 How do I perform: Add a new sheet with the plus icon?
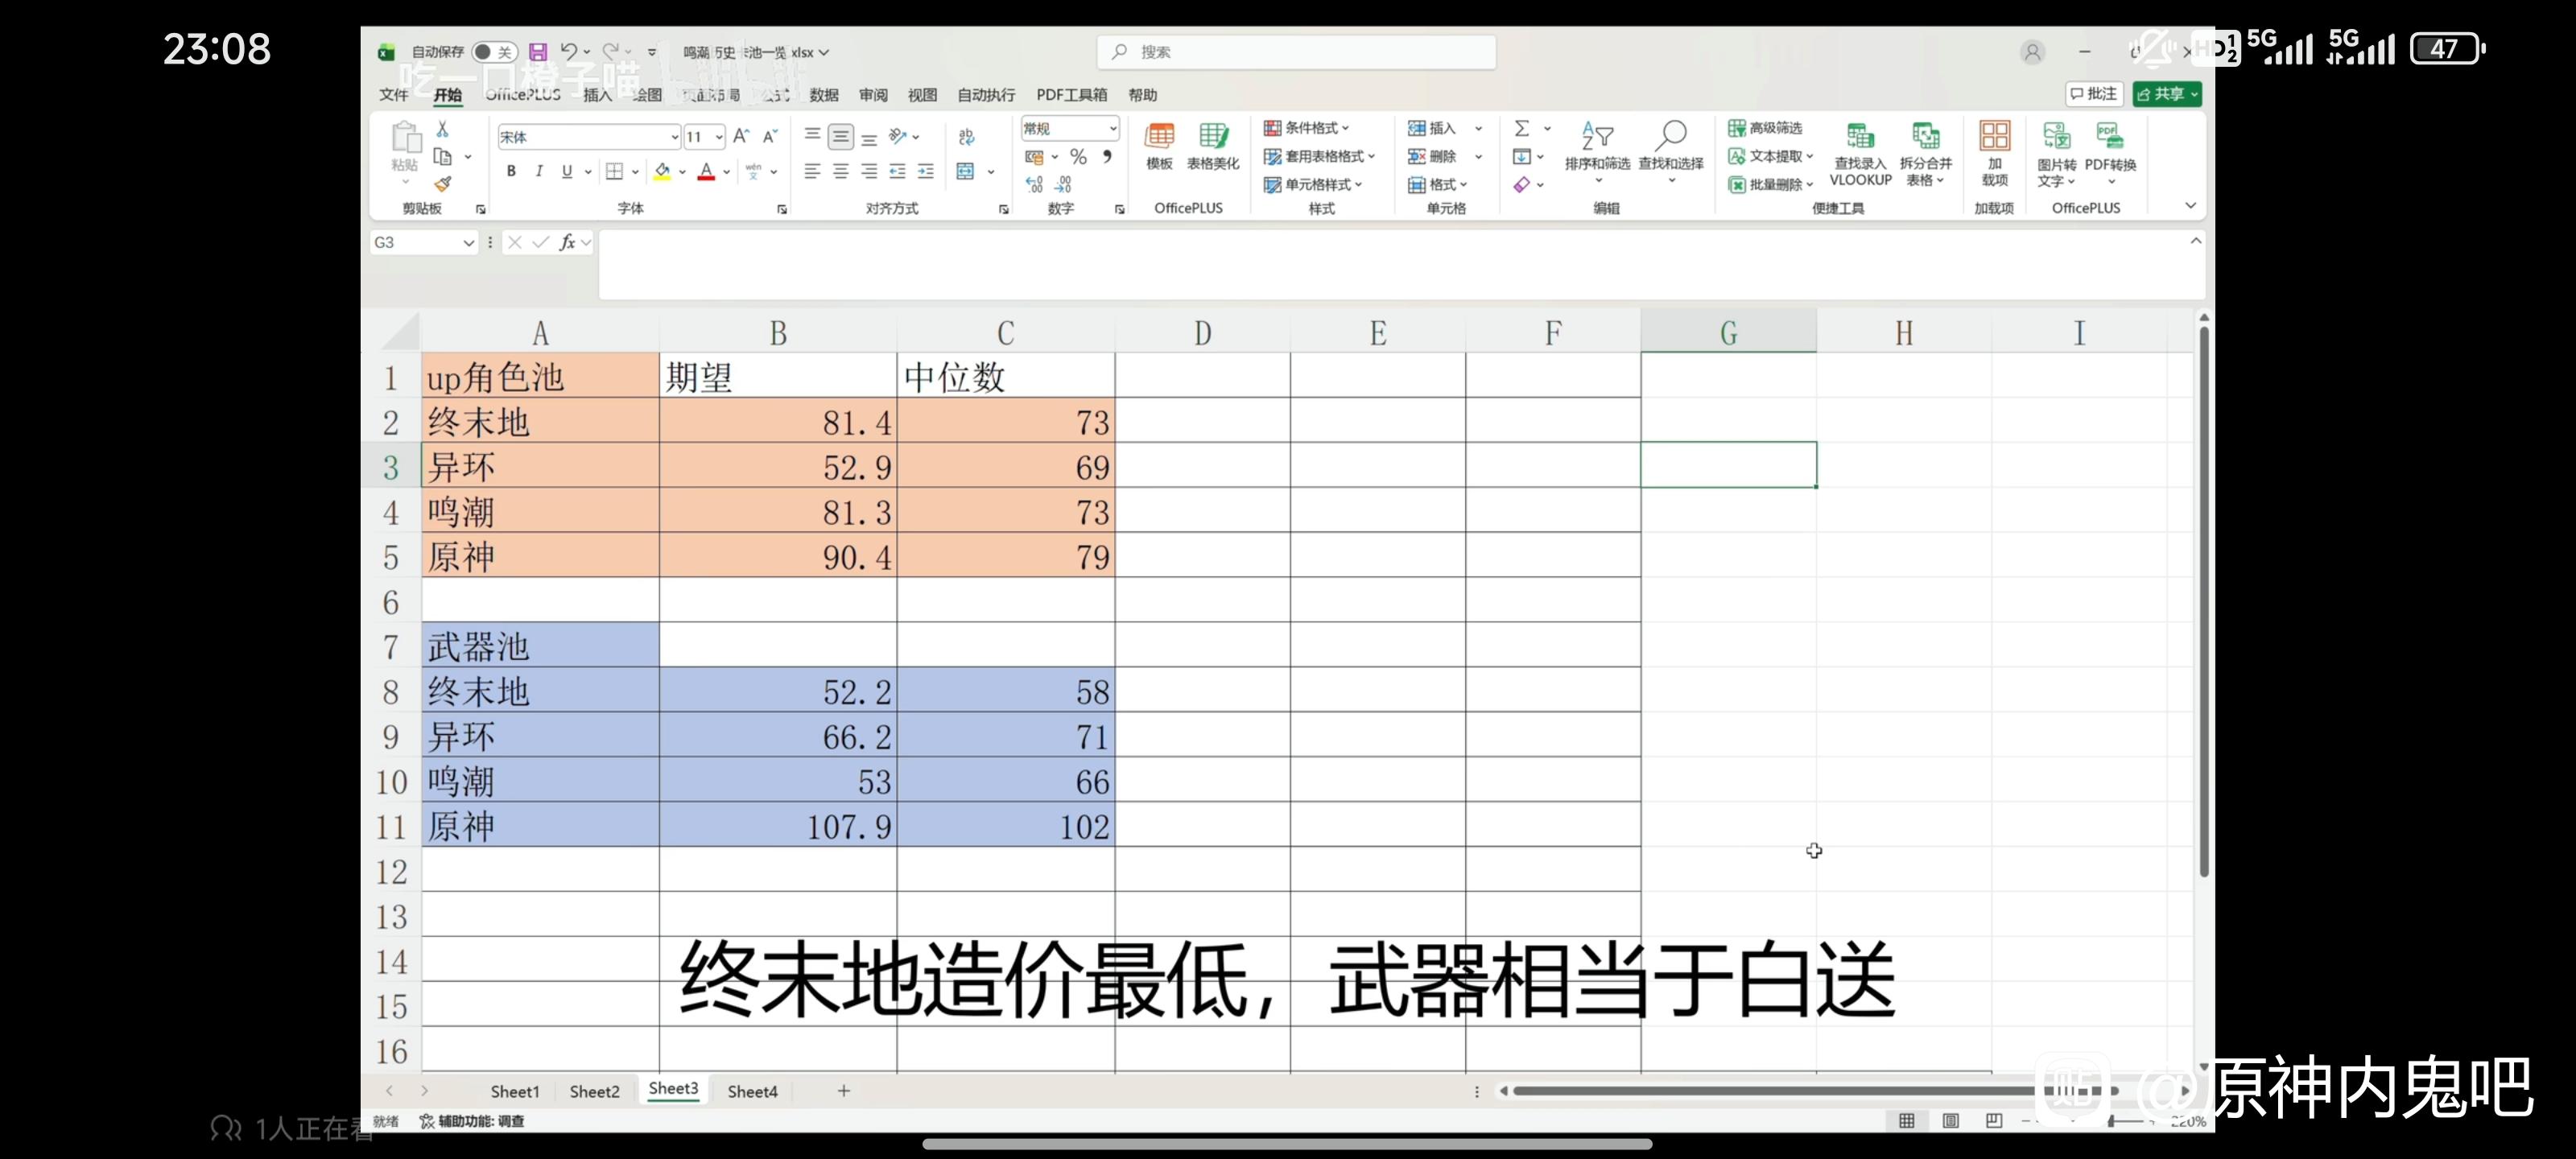844,1091
